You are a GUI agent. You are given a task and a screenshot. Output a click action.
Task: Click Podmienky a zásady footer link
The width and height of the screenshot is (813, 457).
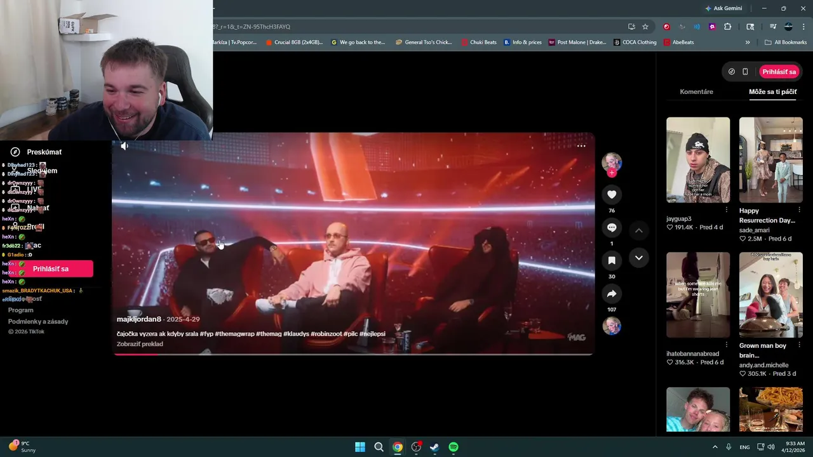click(38, 322)
